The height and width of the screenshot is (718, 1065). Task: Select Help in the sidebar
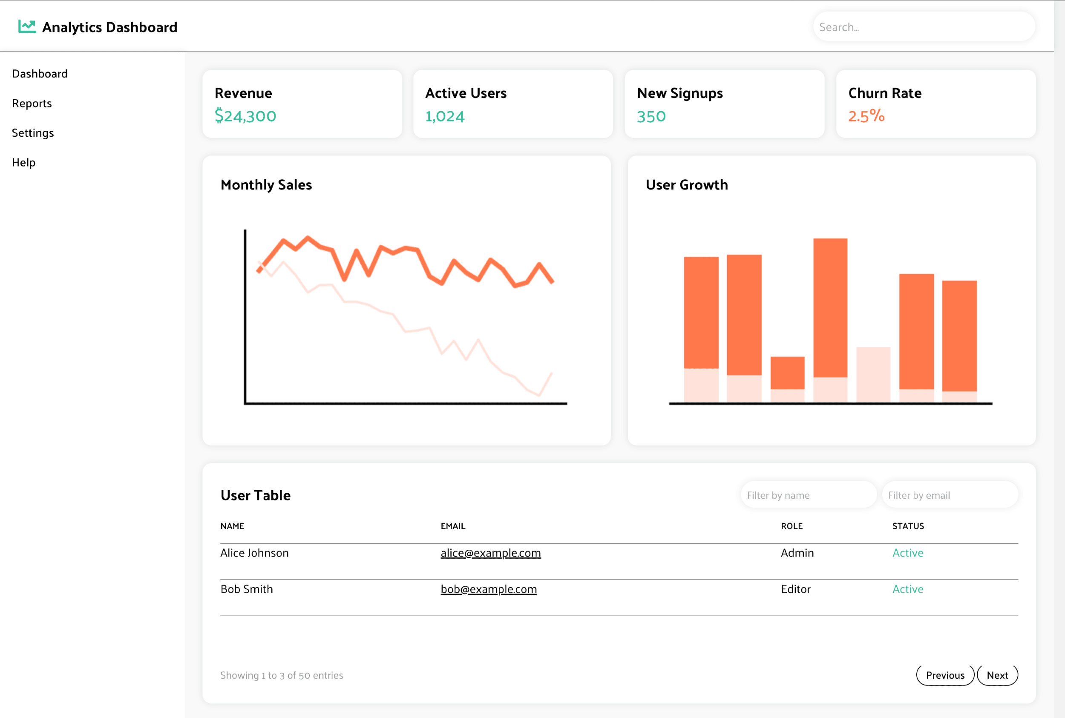coord(23,163)
